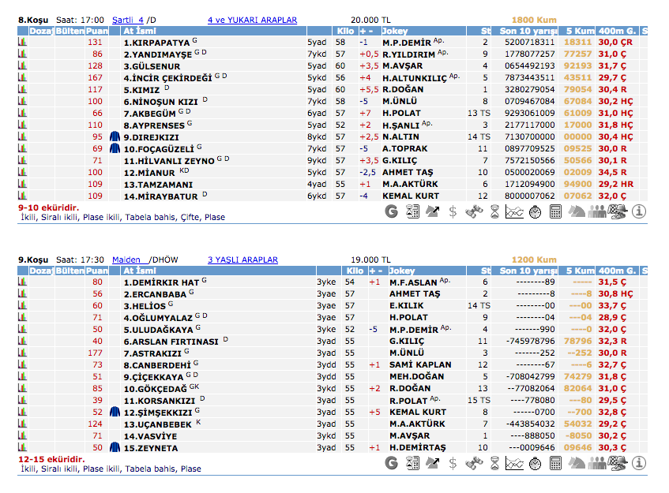Image resolution: width=669 pixels, height=493 pixels.
Task: Click the binoculars icon under race 8
Action: coord(473,211)
